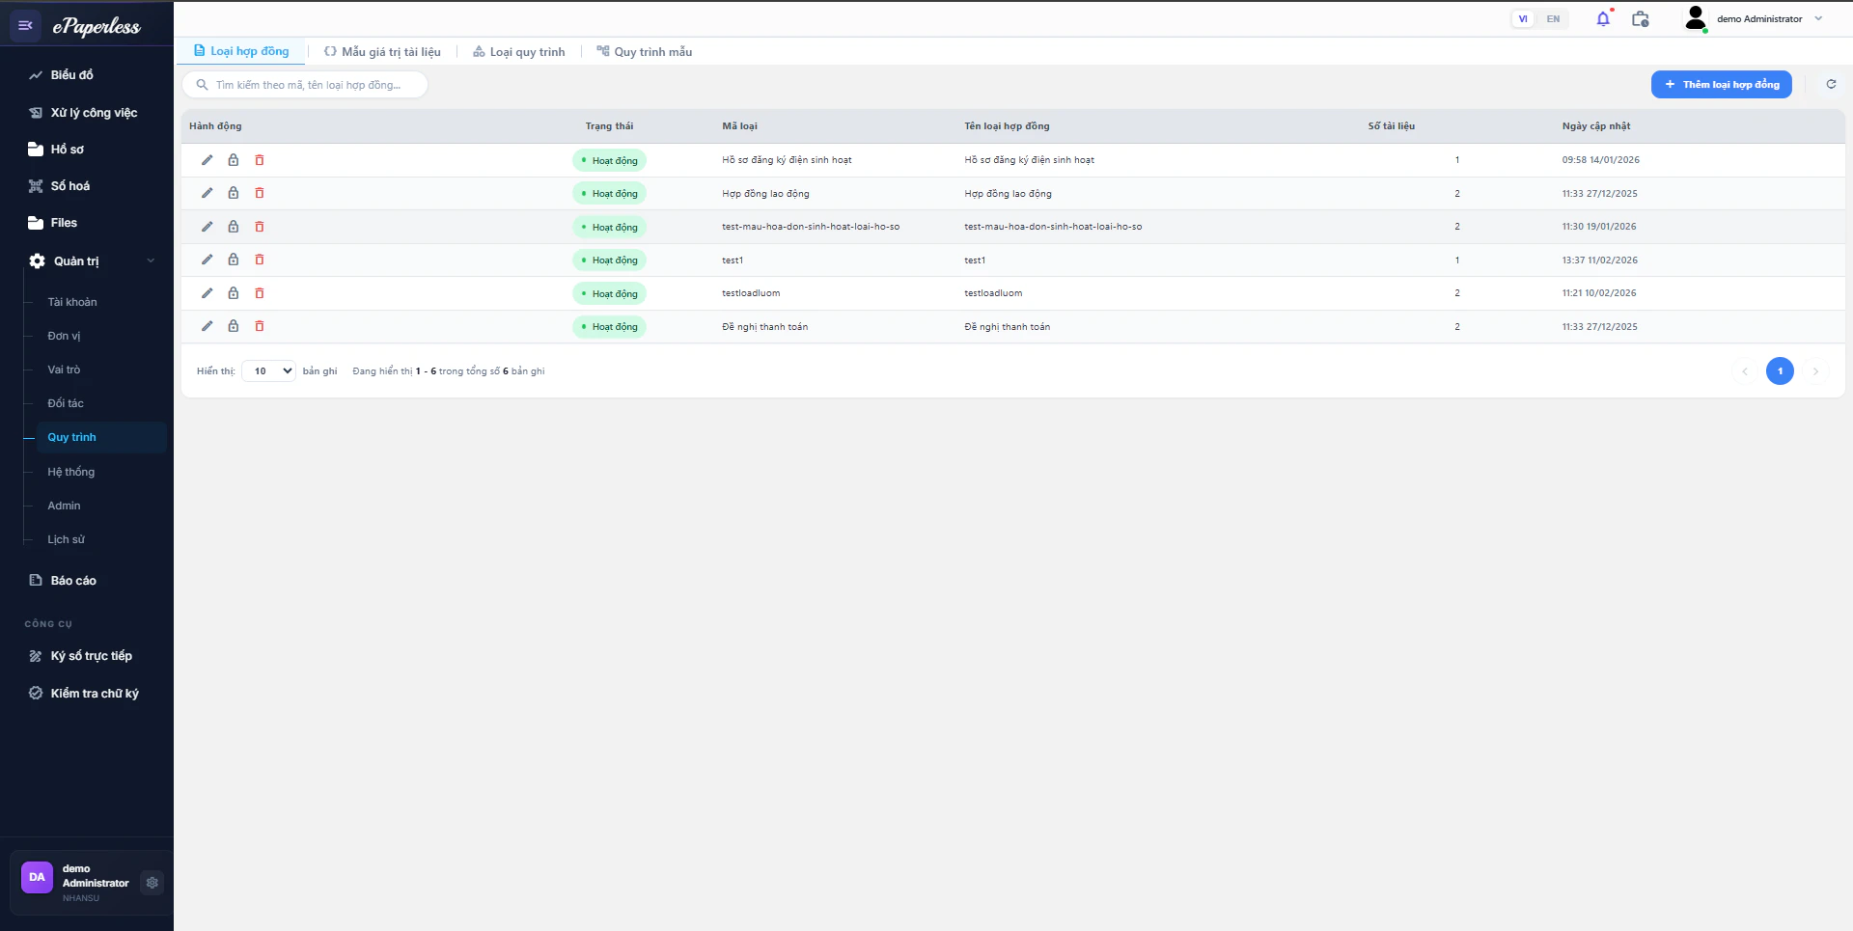Image resolution: width=1853 pixels, height=931 pixels.
Task: Switch language to EN
Action: (x=1553, y=18)
